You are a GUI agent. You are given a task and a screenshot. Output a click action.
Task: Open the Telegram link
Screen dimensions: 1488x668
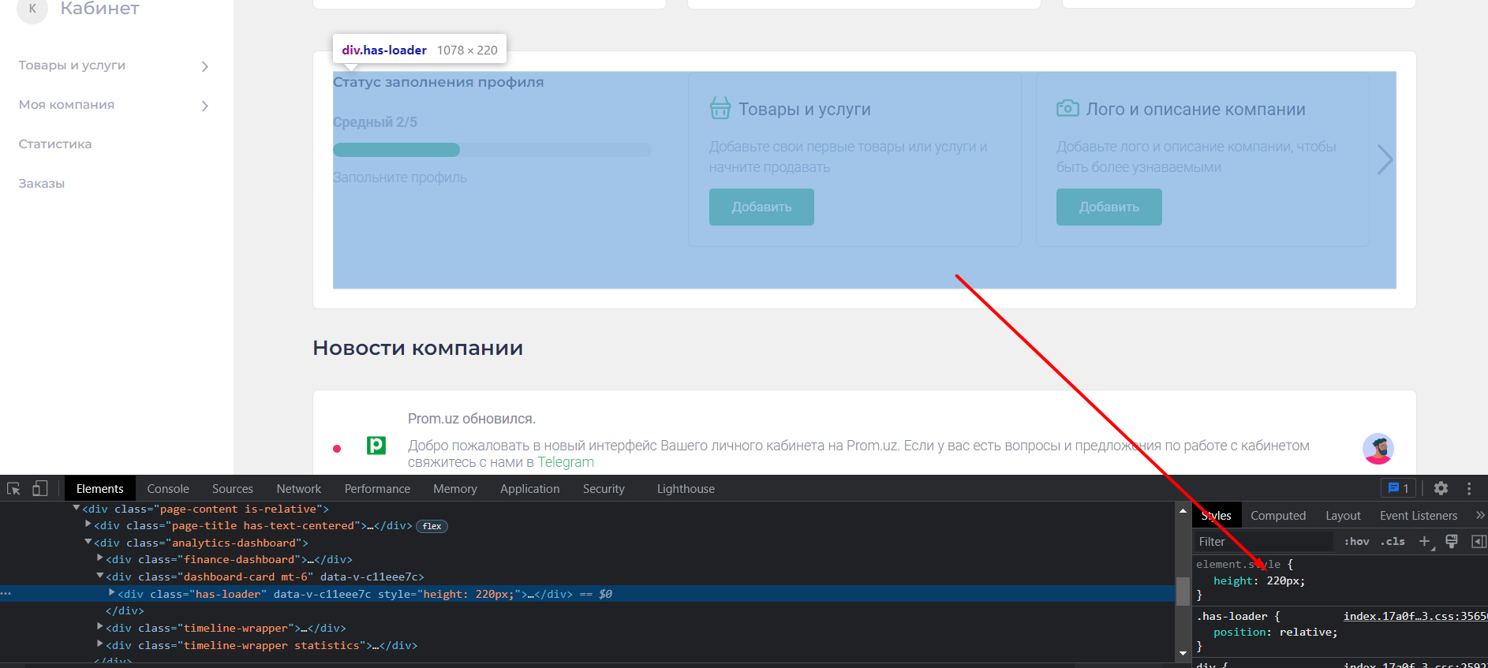coord(566,463)
